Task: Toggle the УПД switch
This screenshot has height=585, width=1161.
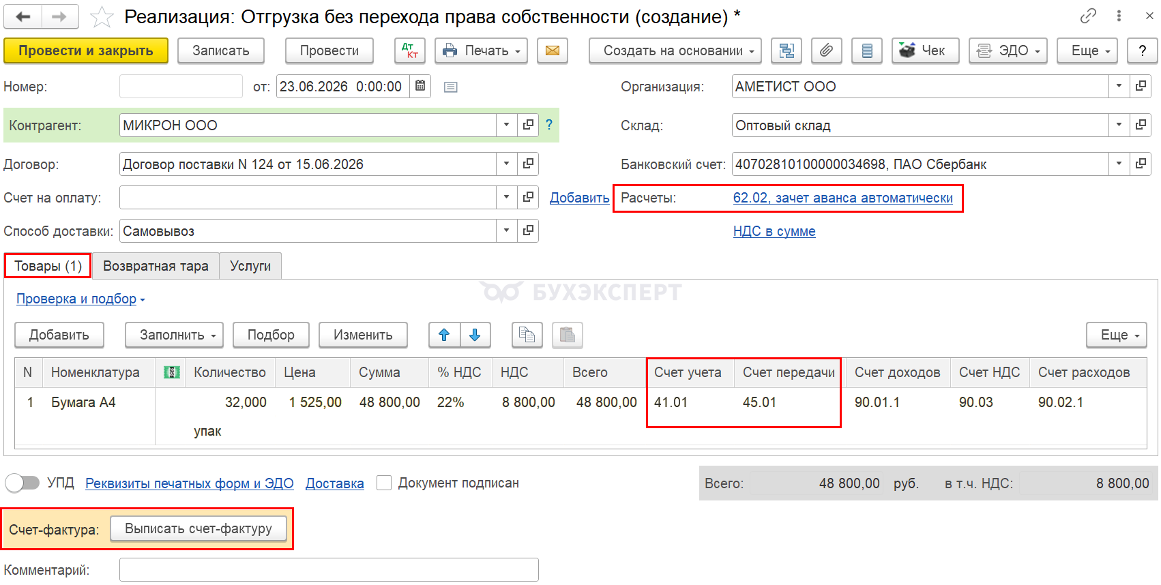Action: 23,483
